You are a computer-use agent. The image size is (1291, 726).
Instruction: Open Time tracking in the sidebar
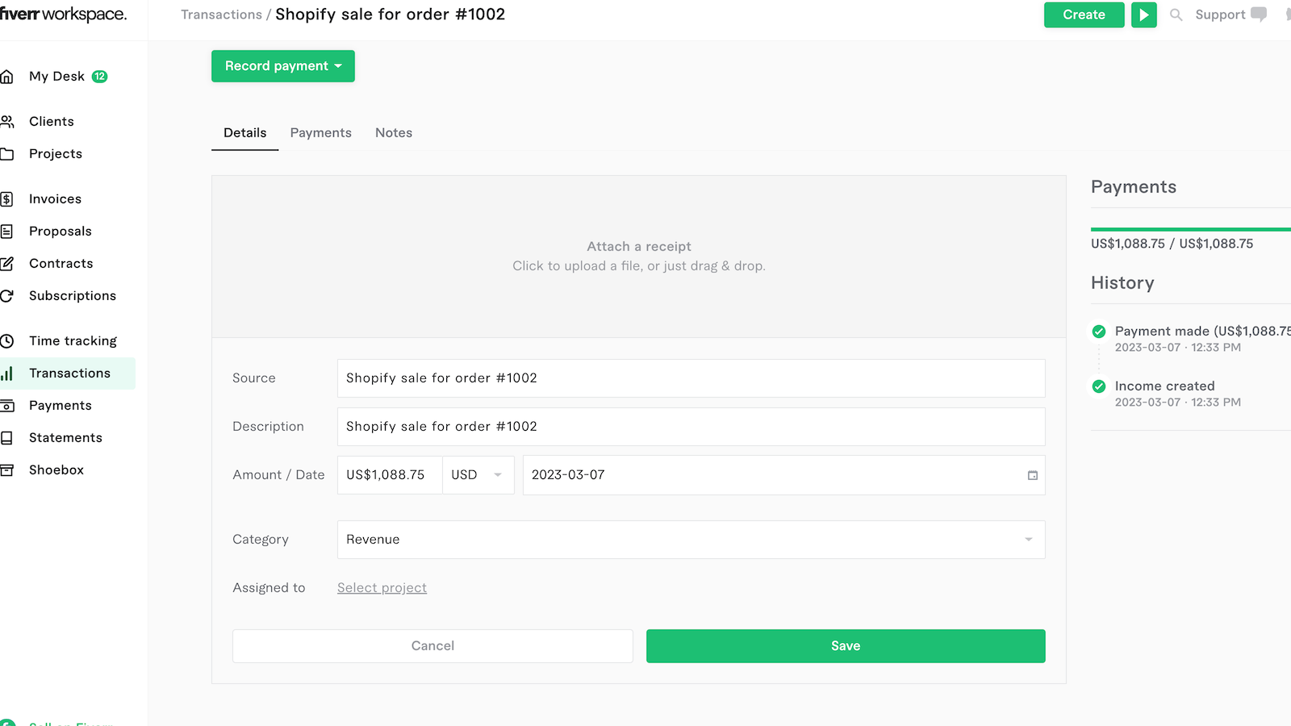click(73, 341)
